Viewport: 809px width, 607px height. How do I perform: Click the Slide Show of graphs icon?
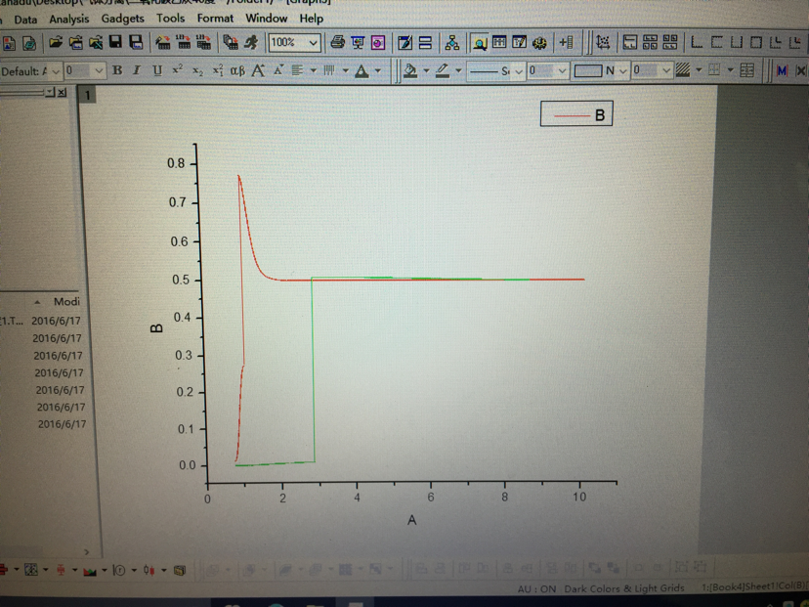pos(358,42)
